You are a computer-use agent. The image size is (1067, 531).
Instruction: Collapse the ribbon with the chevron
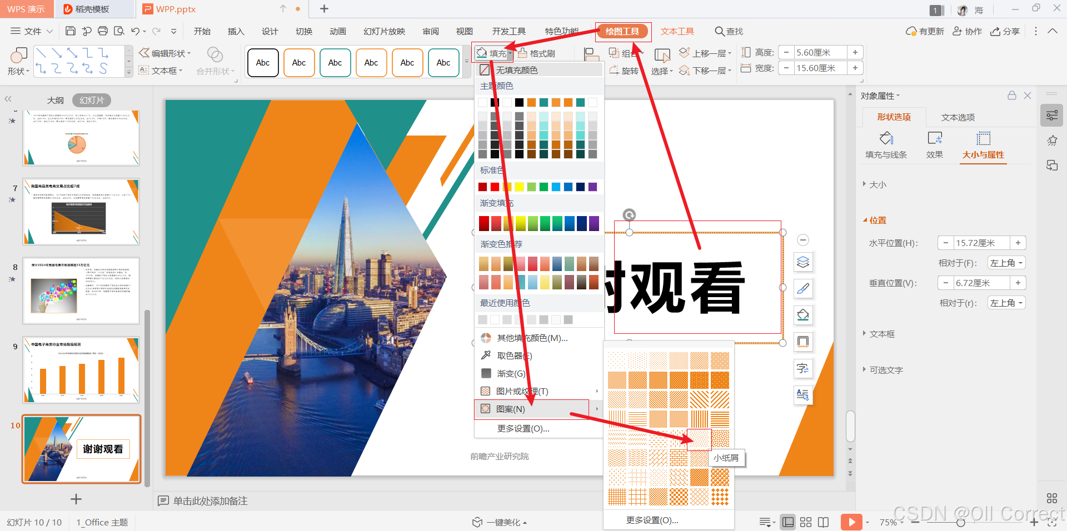pyautogui.click(x=1053, y=31)
